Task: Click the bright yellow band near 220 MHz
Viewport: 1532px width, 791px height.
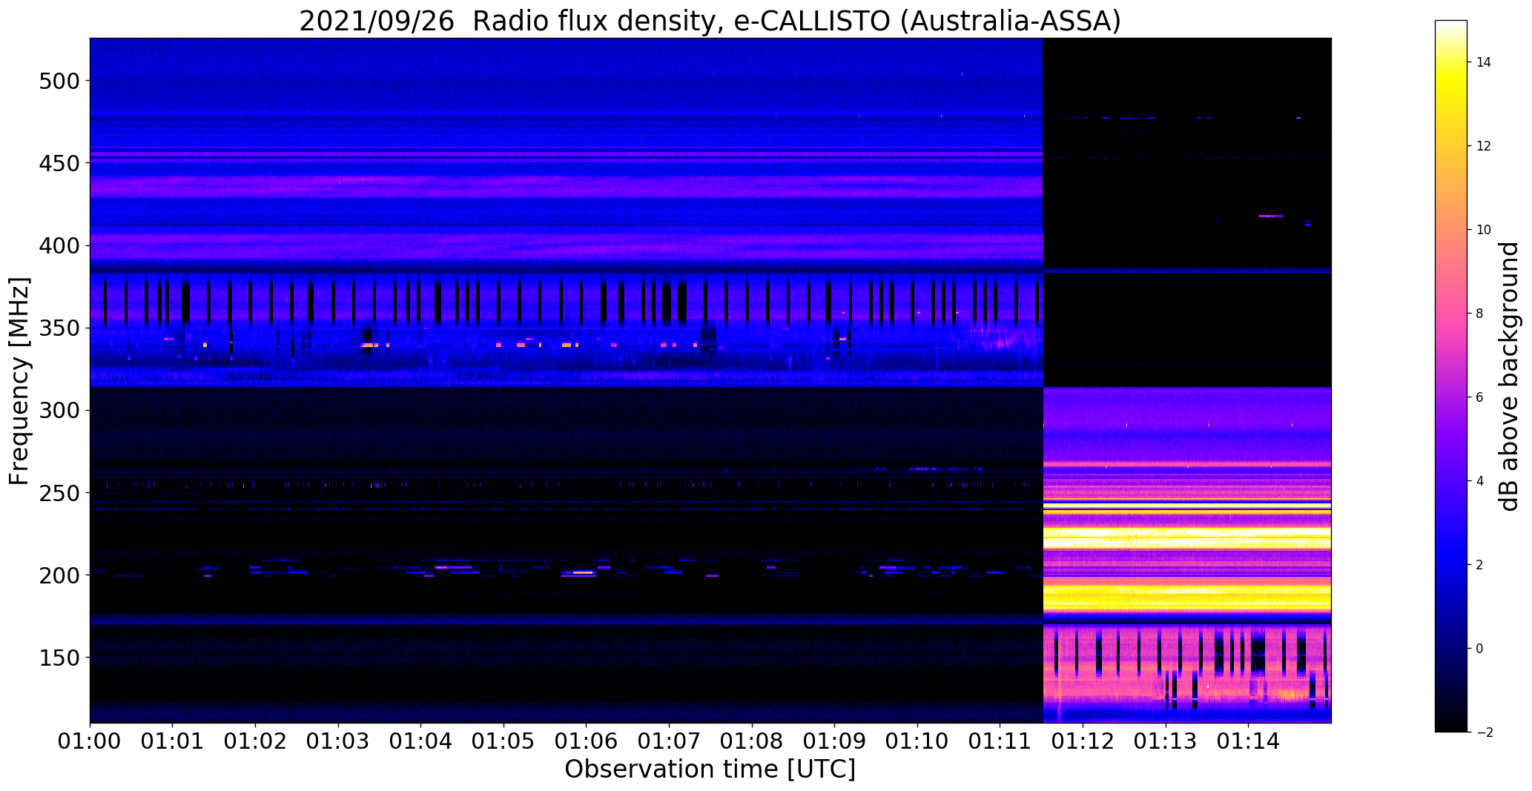Action: (x=1187, y=537)
